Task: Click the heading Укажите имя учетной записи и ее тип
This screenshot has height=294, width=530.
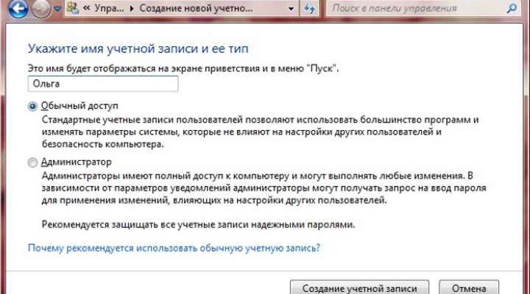Action: click(138, 49)
